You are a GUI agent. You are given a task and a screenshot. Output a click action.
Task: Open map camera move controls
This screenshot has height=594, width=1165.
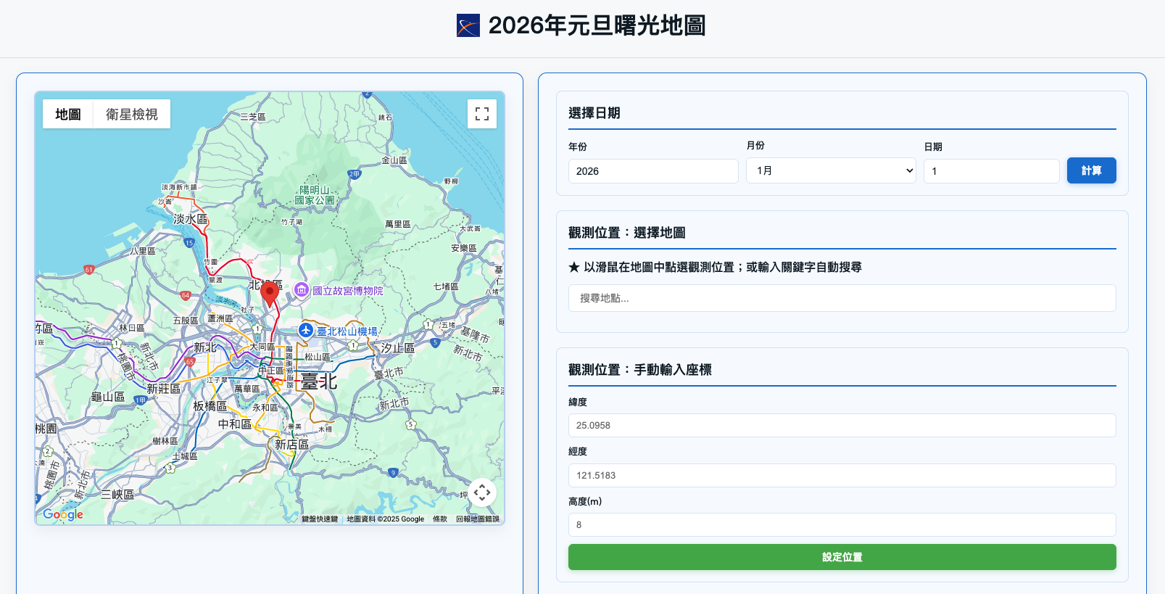[482, 493]
